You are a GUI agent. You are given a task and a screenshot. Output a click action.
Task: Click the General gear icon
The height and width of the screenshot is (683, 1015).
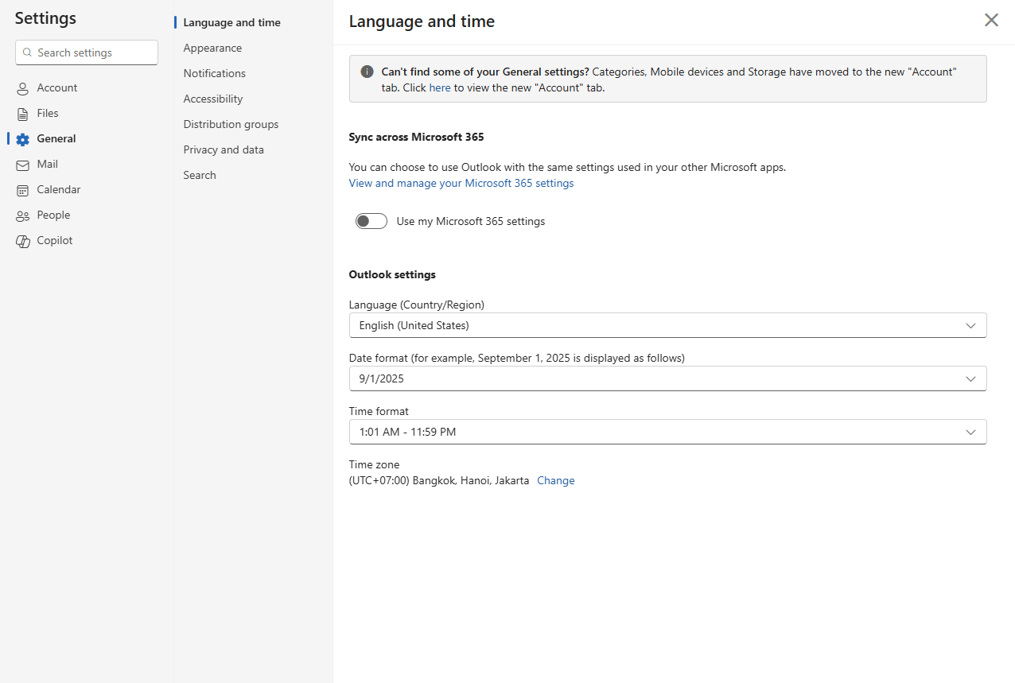click(x=22, y=139)
